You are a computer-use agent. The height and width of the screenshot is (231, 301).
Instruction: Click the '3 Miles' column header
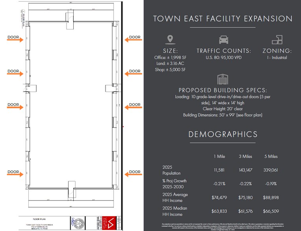coord(245,156)
